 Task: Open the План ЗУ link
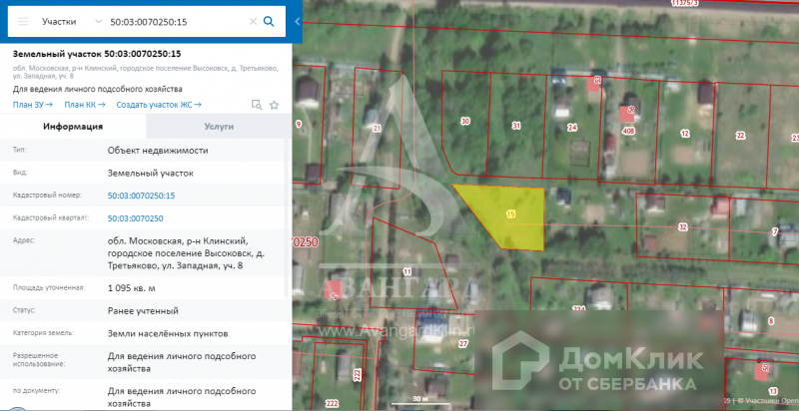tap(33, 105)
